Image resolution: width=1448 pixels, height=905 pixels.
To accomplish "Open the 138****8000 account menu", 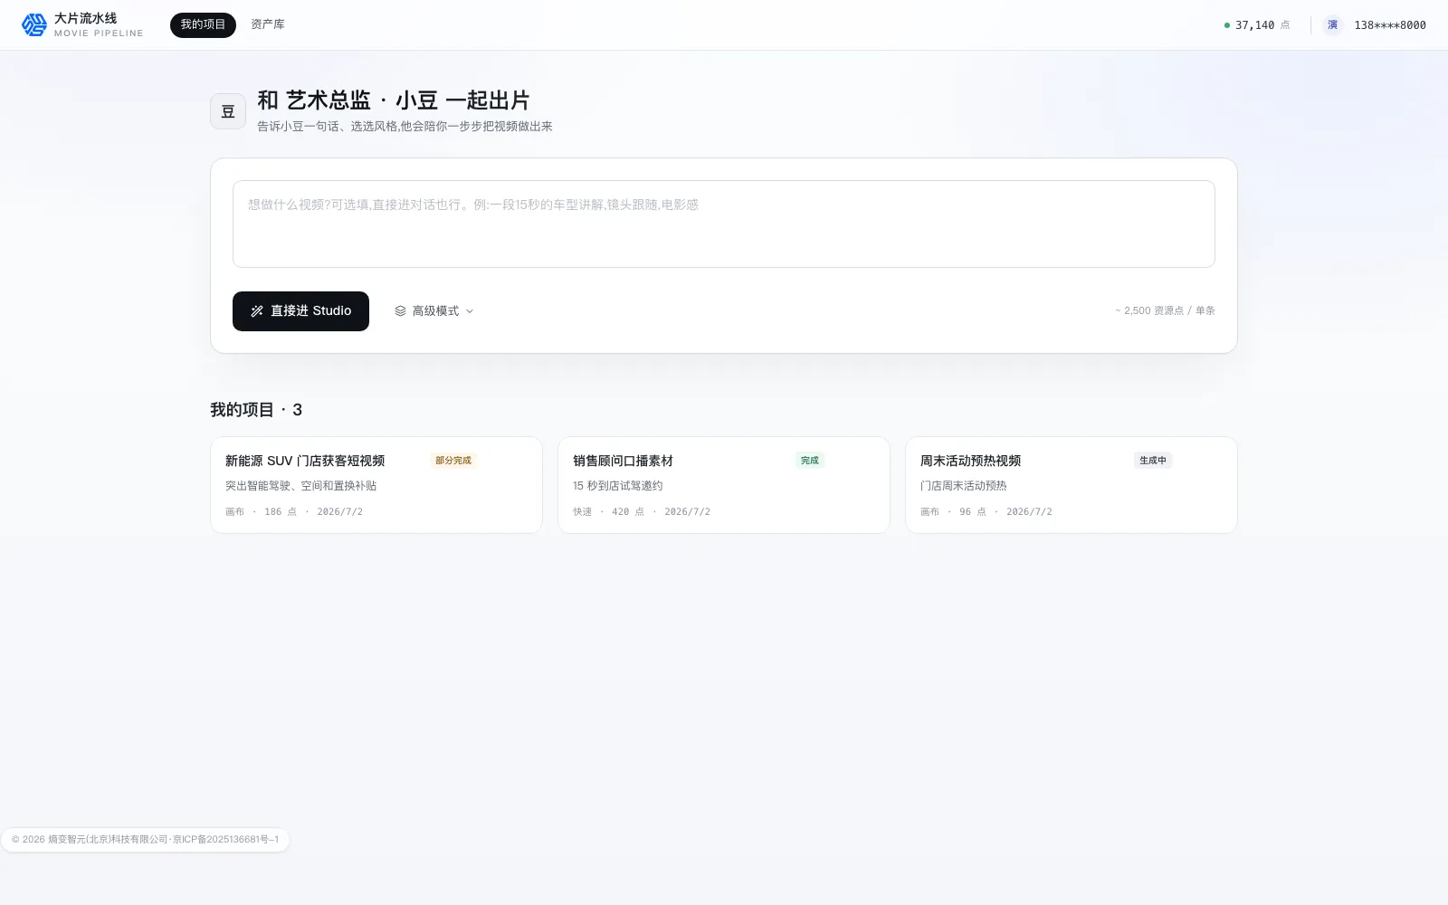I will coord(1389,25).
